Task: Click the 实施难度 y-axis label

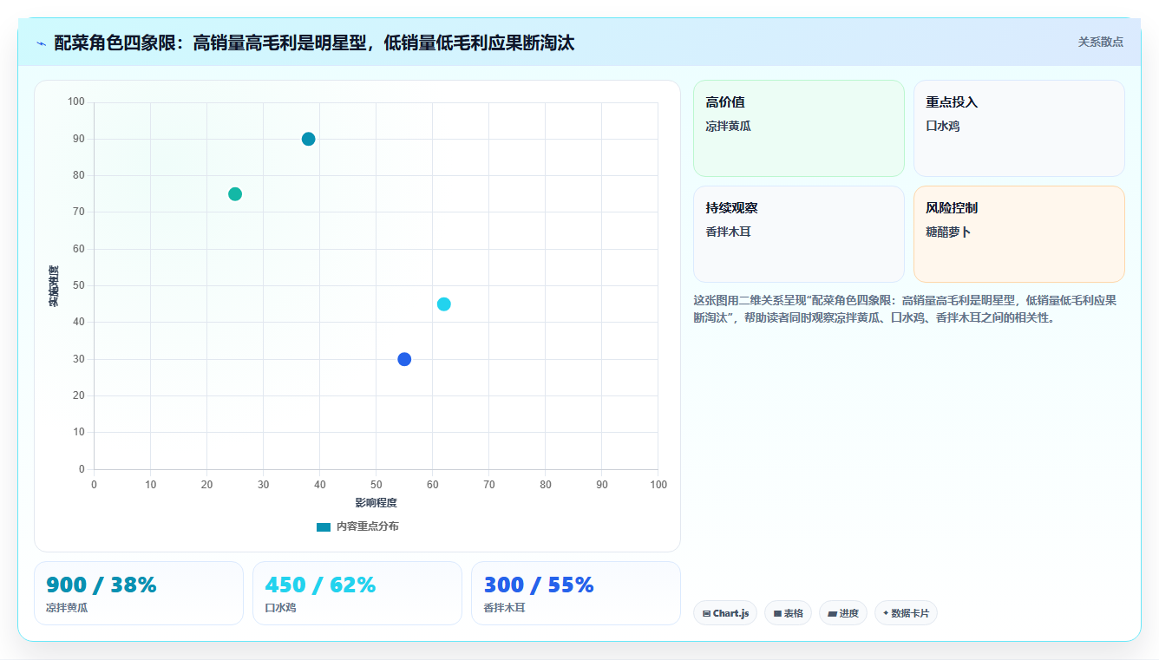Action: (x=54, y=286)
